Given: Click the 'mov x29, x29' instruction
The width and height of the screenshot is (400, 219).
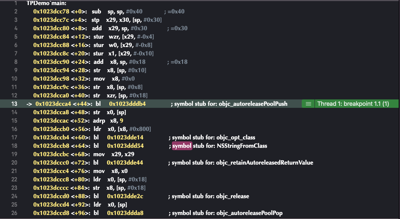Looking at the screenshot, I should 114,154.
